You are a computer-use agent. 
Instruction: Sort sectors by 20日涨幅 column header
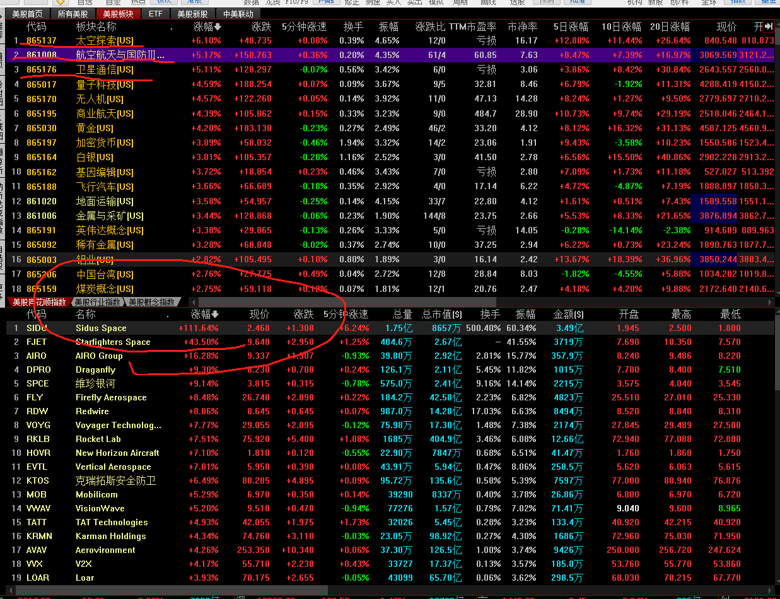click(x=671, y=27)
